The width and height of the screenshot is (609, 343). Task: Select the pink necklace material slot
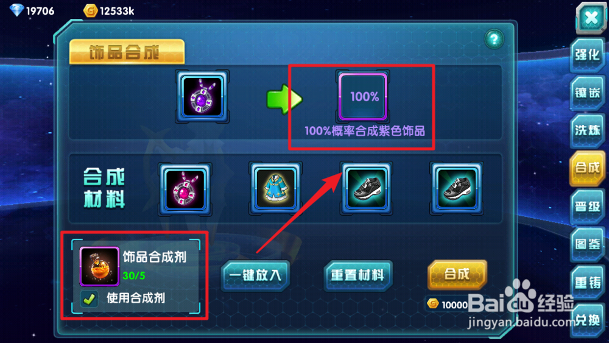(x=185, y=189)
